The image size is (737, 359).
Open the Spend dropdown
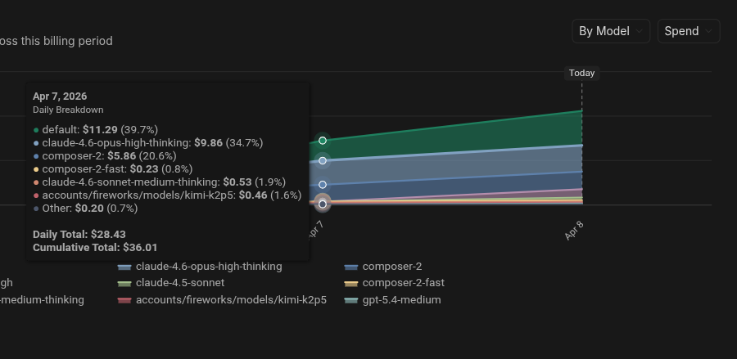(x=688, y=31)
